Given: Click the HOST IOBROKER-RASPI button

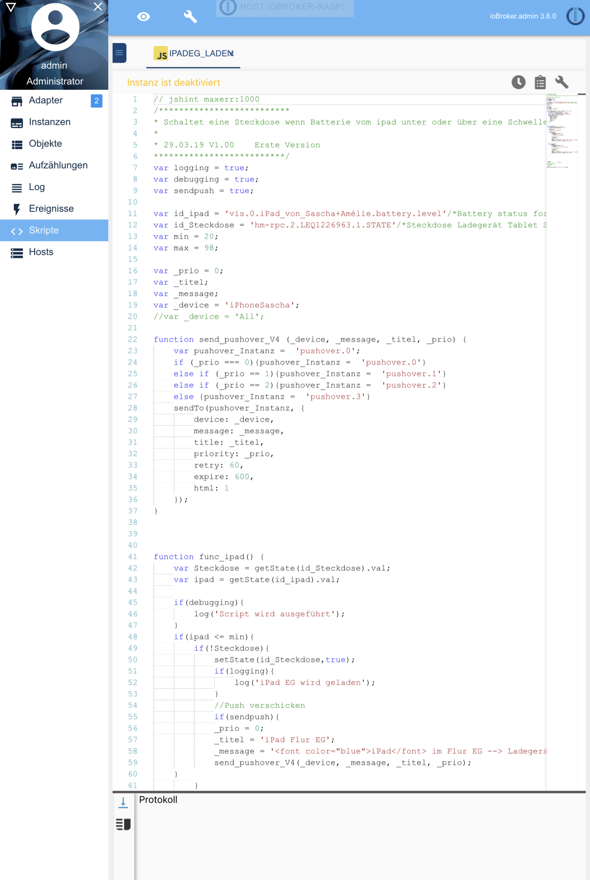Looking at the screenshot, I should point(285,8).
